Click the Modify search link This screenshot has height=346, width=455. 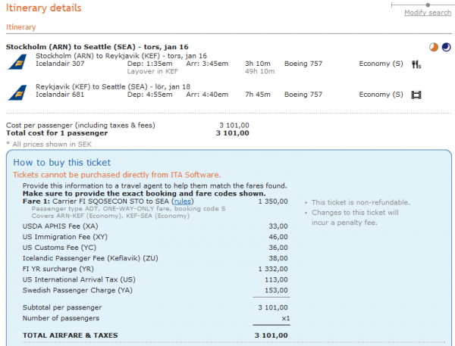coord(427,13)
